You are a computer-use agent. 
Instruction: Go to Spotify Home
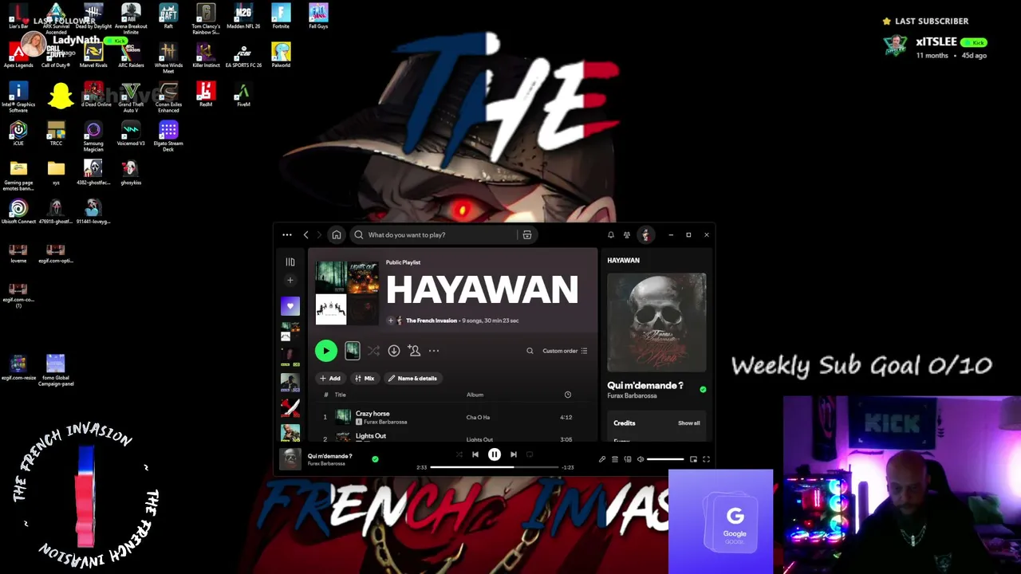[x=337, y=235]
